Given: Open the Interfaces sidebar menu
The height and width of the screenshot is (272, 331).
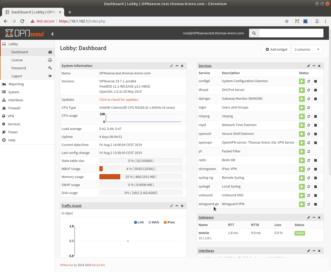Looking at the screenshot, I should [16, 100].
